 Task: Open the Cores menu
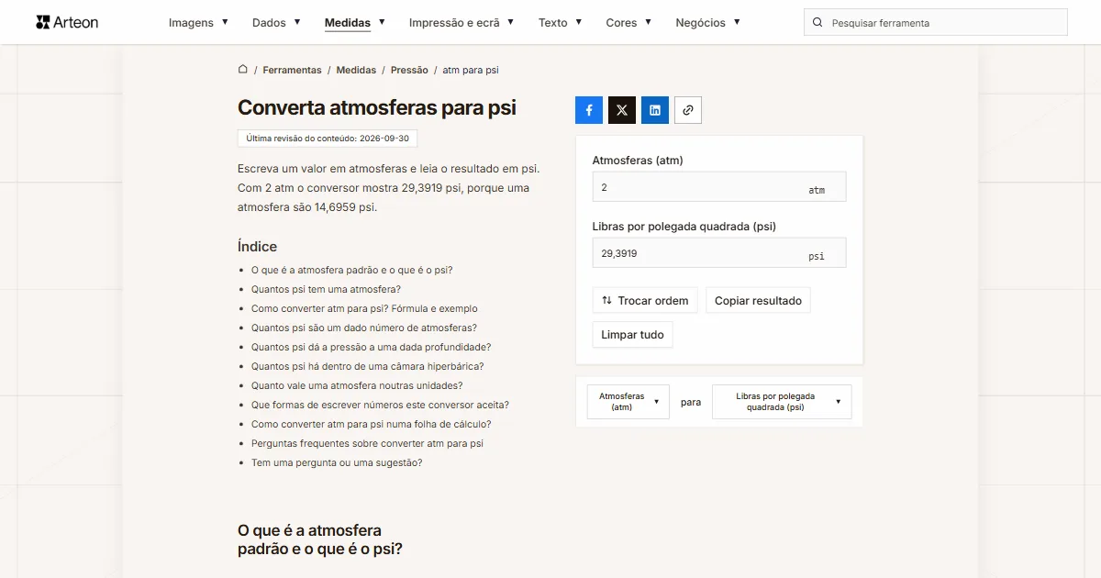629,23
